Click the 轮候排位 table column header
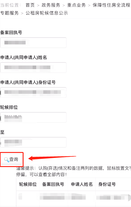The image size is (131, 207). click(x=28, y=184)
